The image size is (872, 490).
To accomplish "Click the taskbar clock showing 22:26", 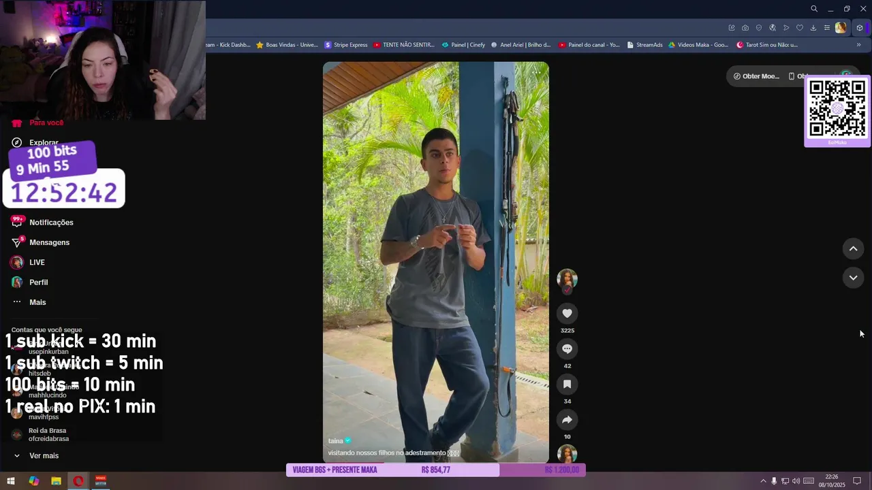I will pyautogui.click(x=832, y=481).
